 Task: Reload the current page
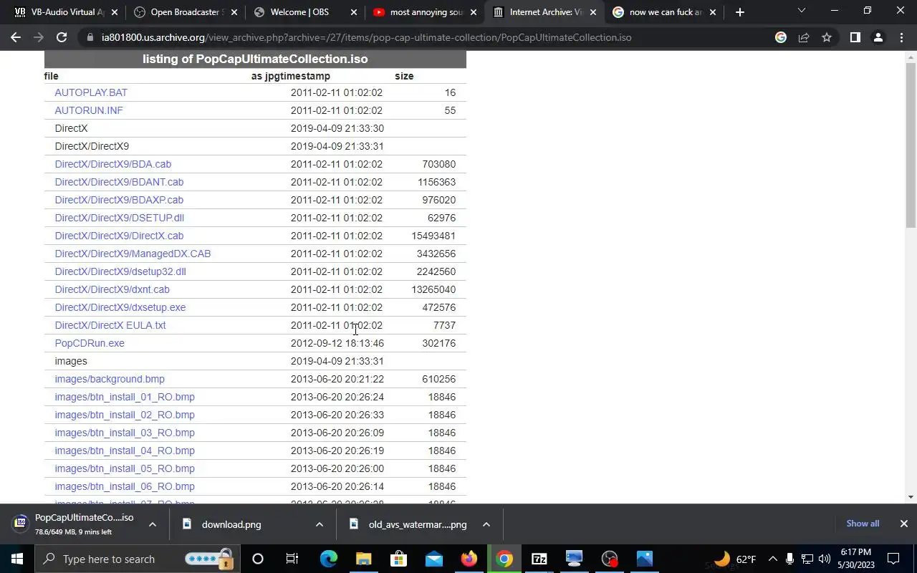[x=62, y=37]
